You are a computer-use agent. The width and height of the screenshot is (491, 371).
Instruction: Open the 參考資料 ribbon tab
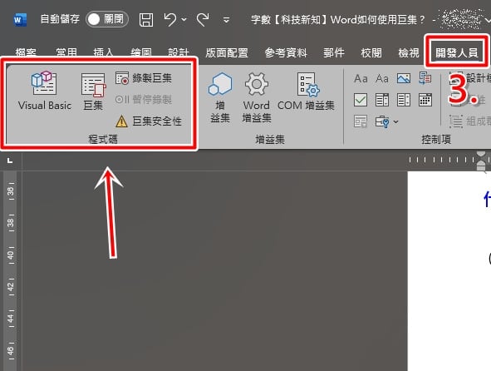pyautogui.click(x=286, y=52)
